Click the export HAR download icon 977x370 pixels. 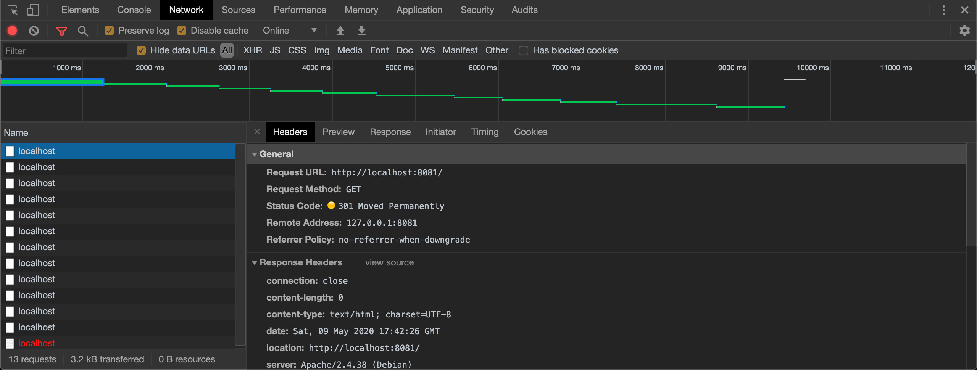click(x=361, y=31)
